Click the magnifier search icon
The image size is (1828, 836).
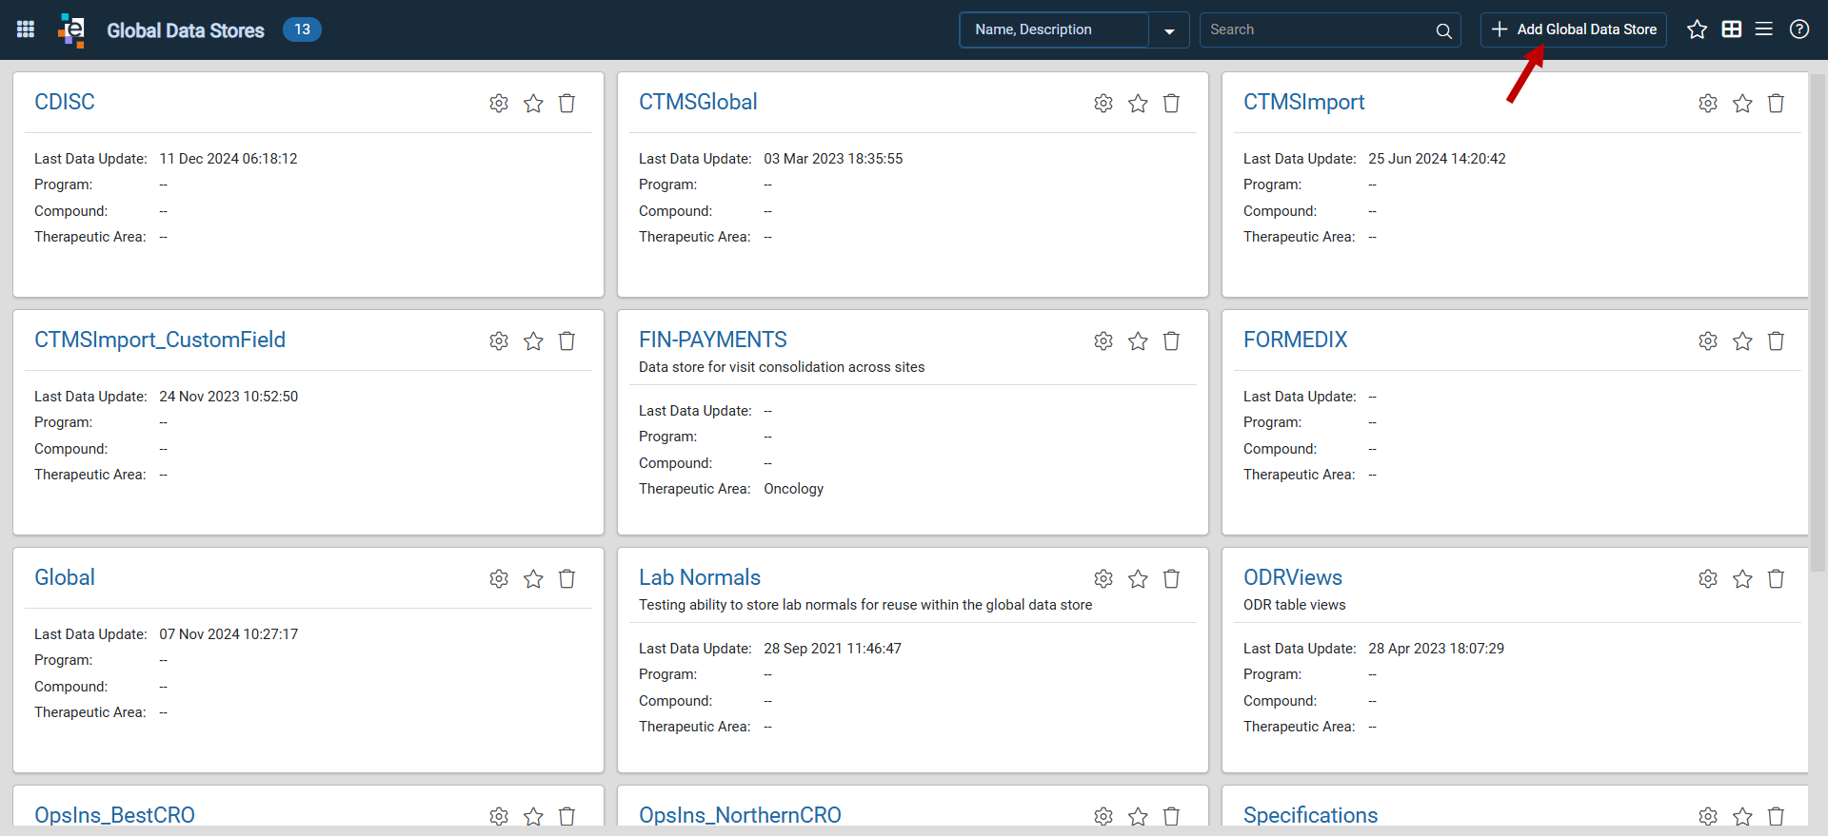1443,30
